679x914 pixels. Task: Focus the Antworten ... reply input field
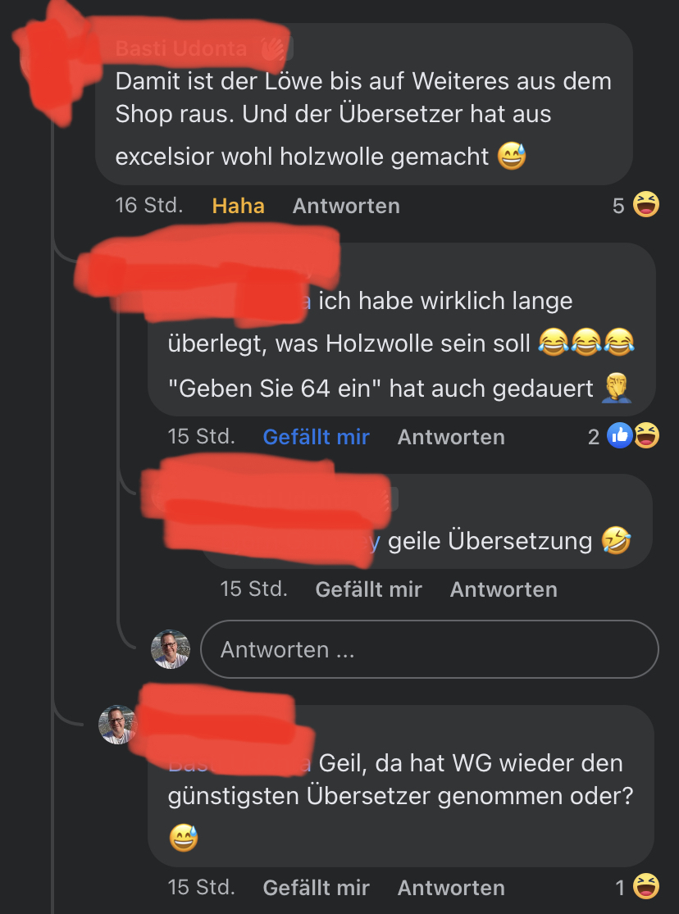[430, 649]
